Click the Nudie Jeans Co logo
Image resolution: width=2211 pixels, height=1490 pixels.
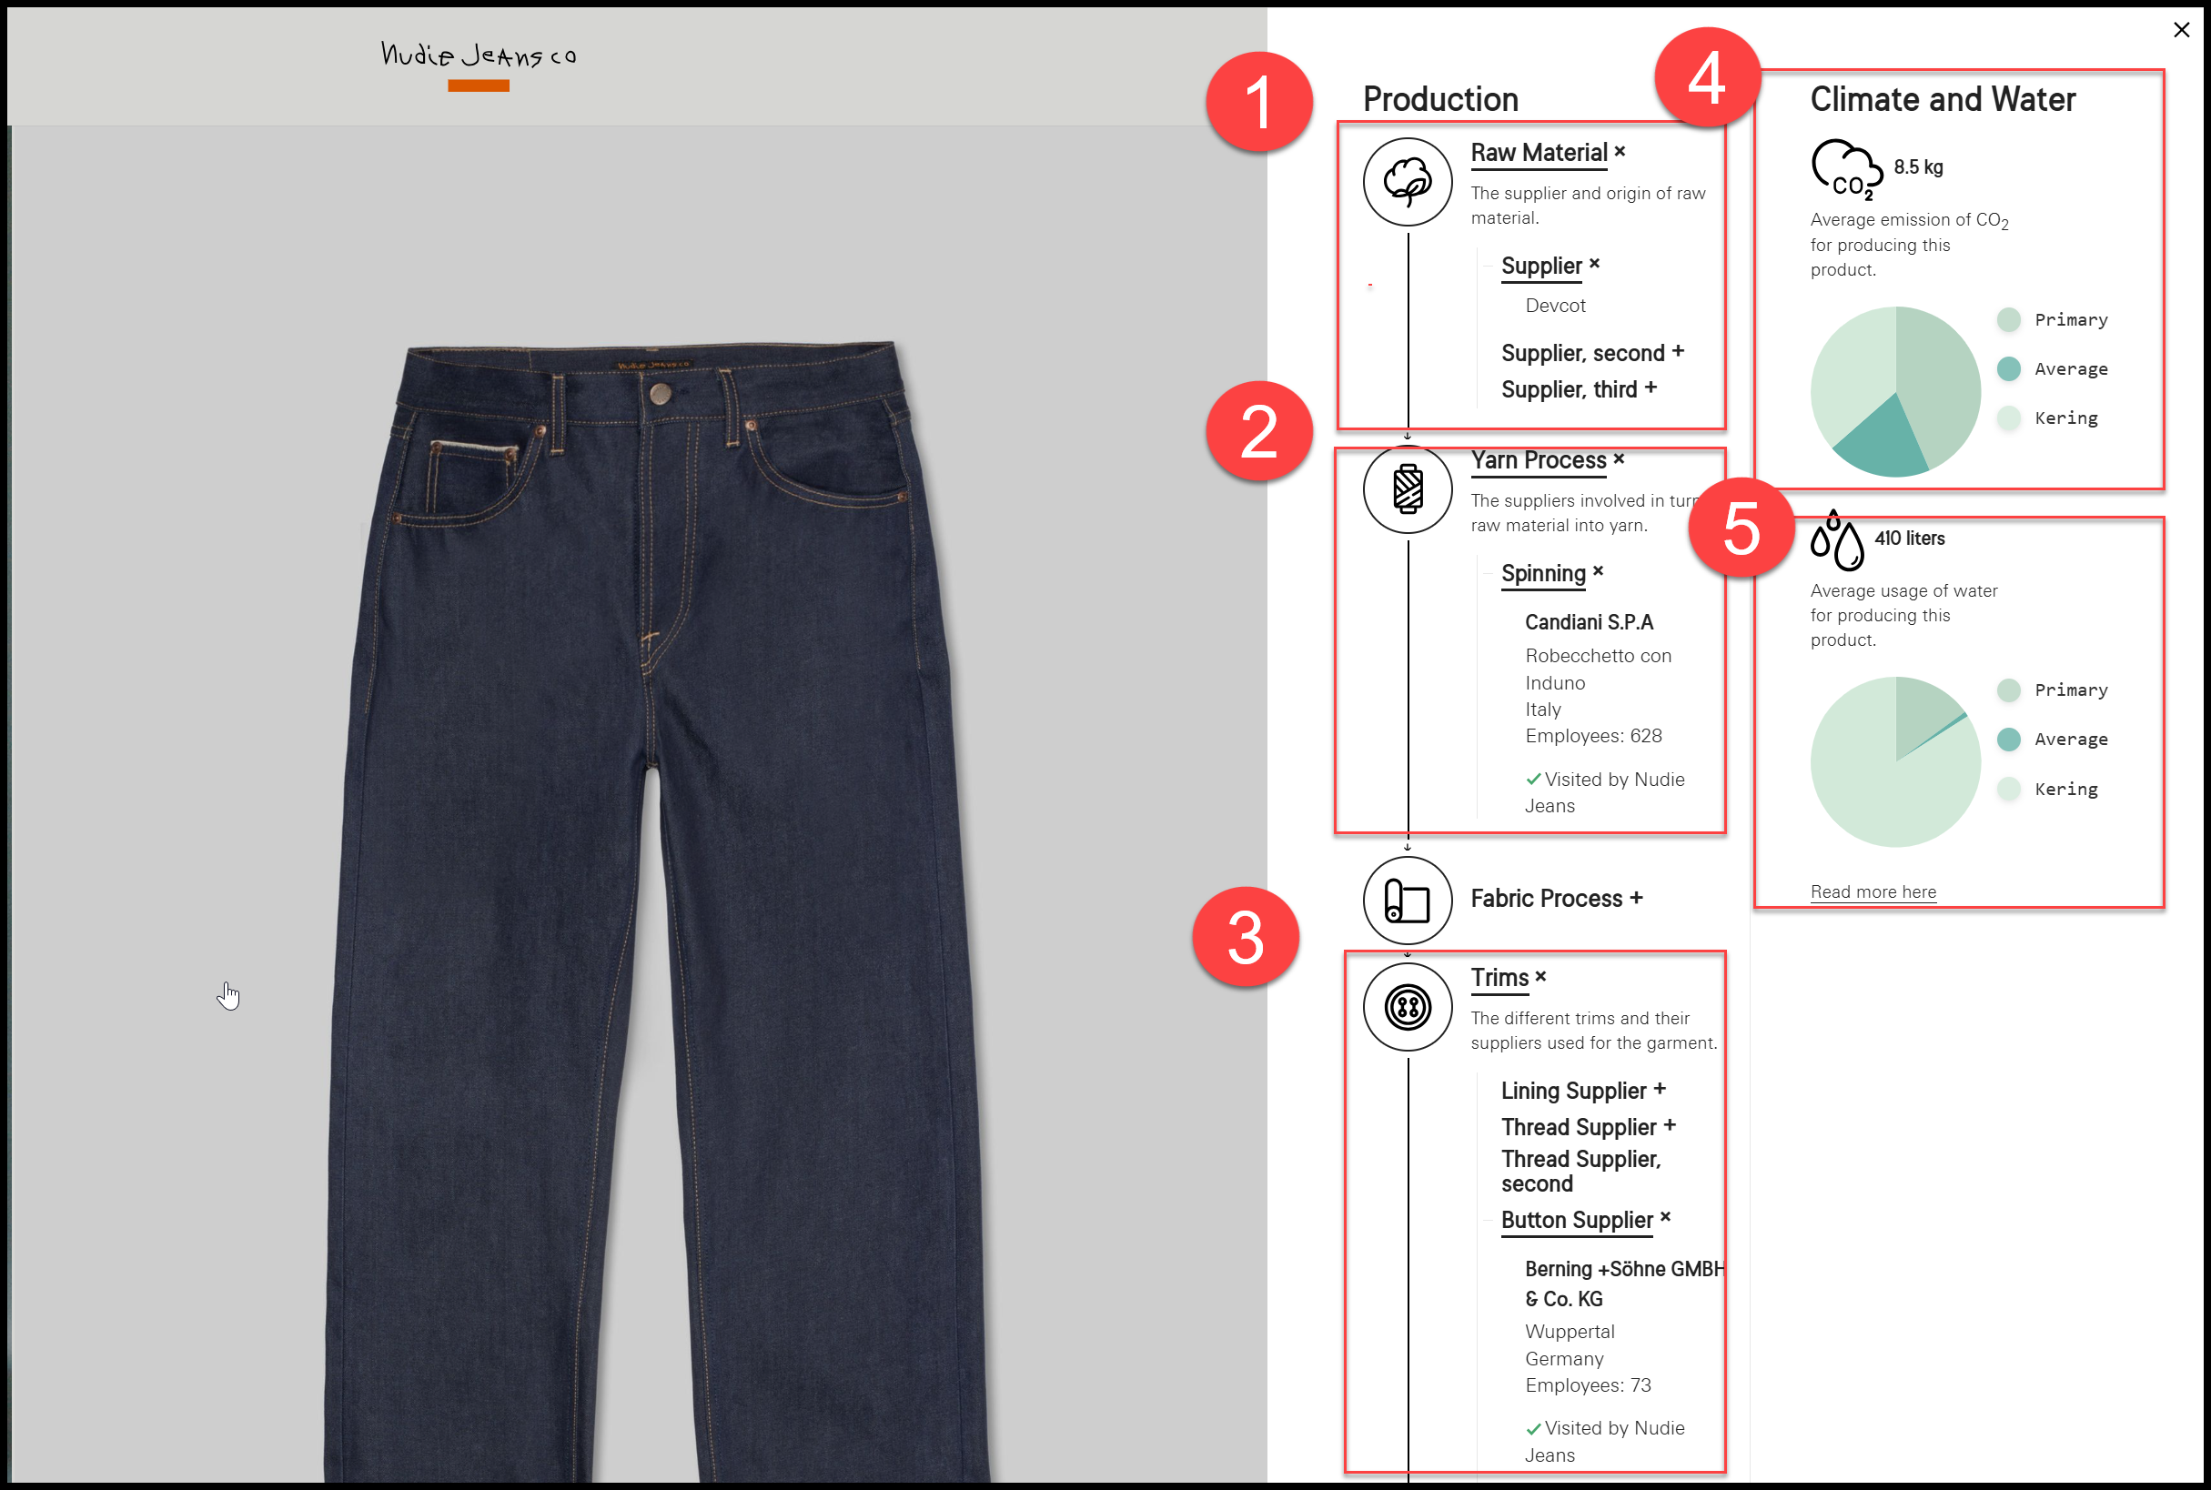click(478, 56)
